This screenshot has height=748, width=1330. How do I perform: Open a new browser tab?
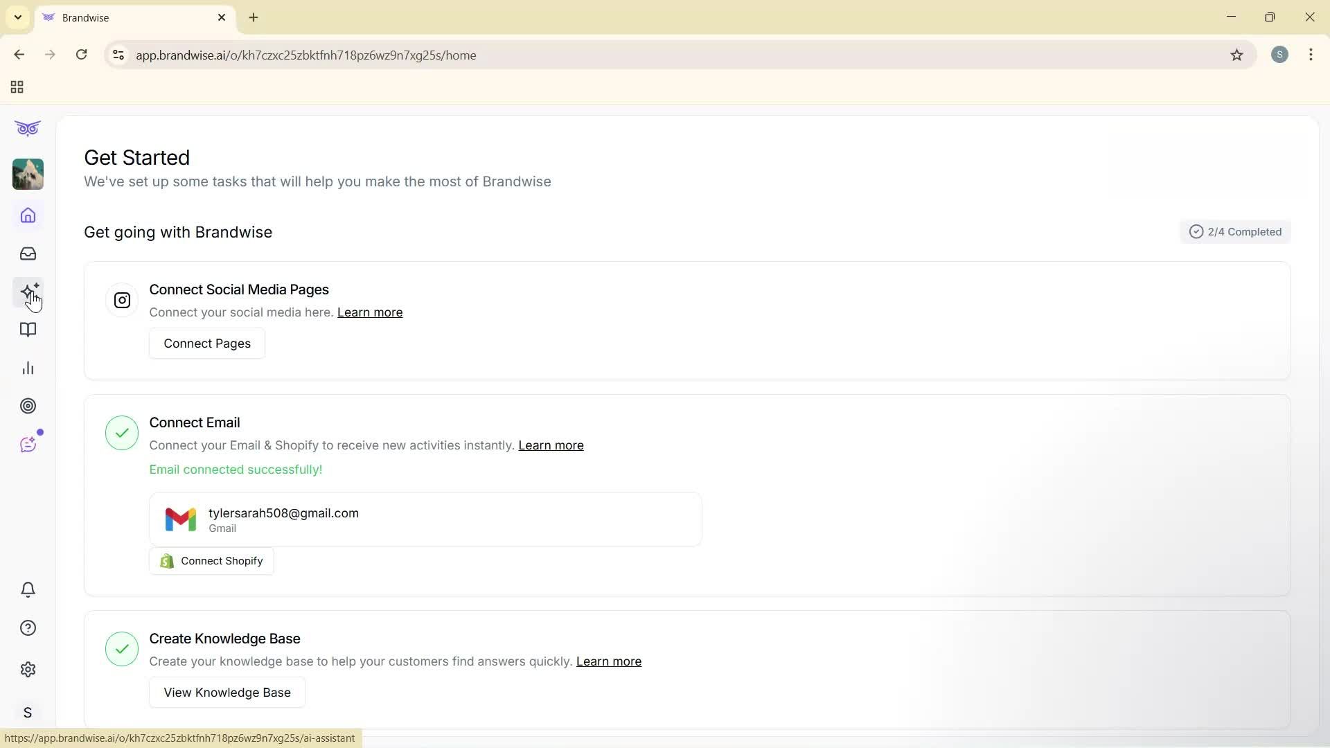[x=254, y=17]
